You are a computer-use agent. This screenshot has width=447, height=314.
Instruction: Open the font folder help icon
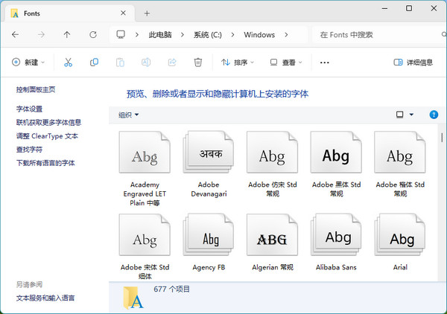click(x=434, y=115)
